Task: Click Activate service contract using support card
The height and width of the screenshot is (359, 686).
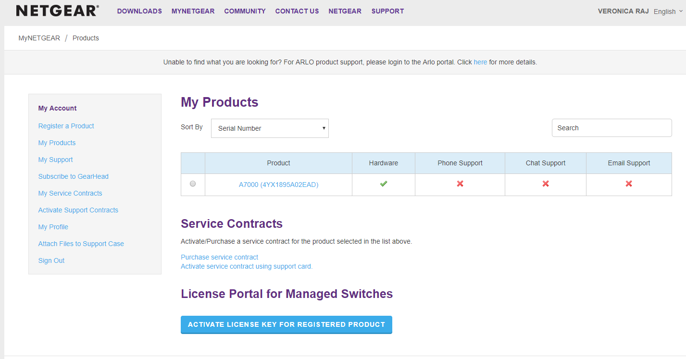Action: pyautogui.click(x=247, y=266)
